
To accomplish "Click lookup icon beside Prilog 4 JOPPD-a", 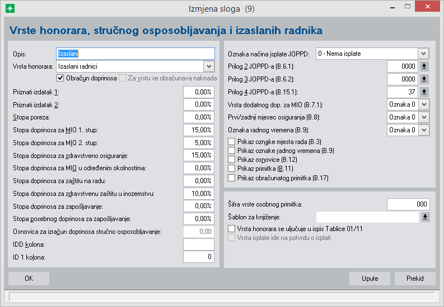I will (x=424, y=92).
